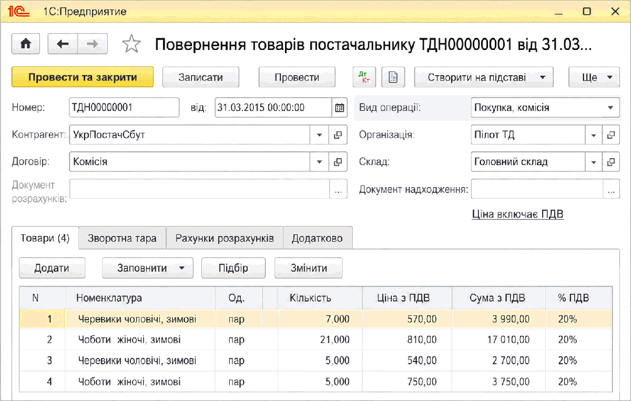Click price cell 810,00
Viewport: 631px width, 401px height.
tap(407, 340)
